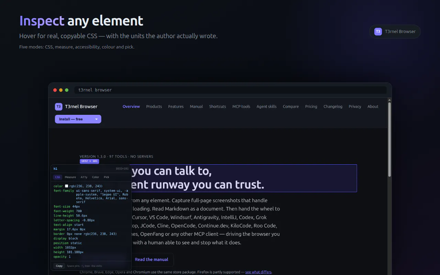Select the CSS tab in the inspector

click(x=57, y=177)
